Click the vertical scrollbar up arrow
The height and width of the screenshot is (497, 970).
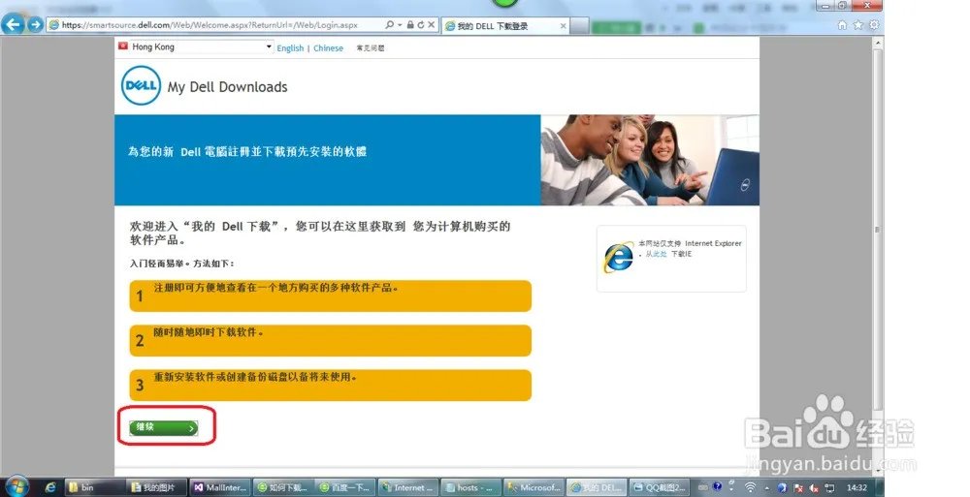click(x=877, y=43)
